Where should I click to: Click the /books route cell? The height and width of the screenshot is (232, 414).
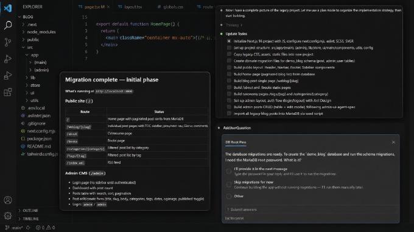coord(72,142)
